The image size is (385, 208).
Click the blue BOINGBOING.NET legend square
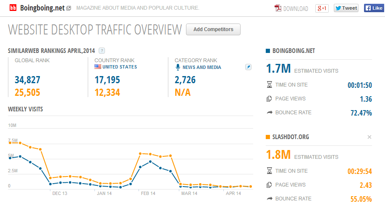pyautogui.click(x=268, y=51)
